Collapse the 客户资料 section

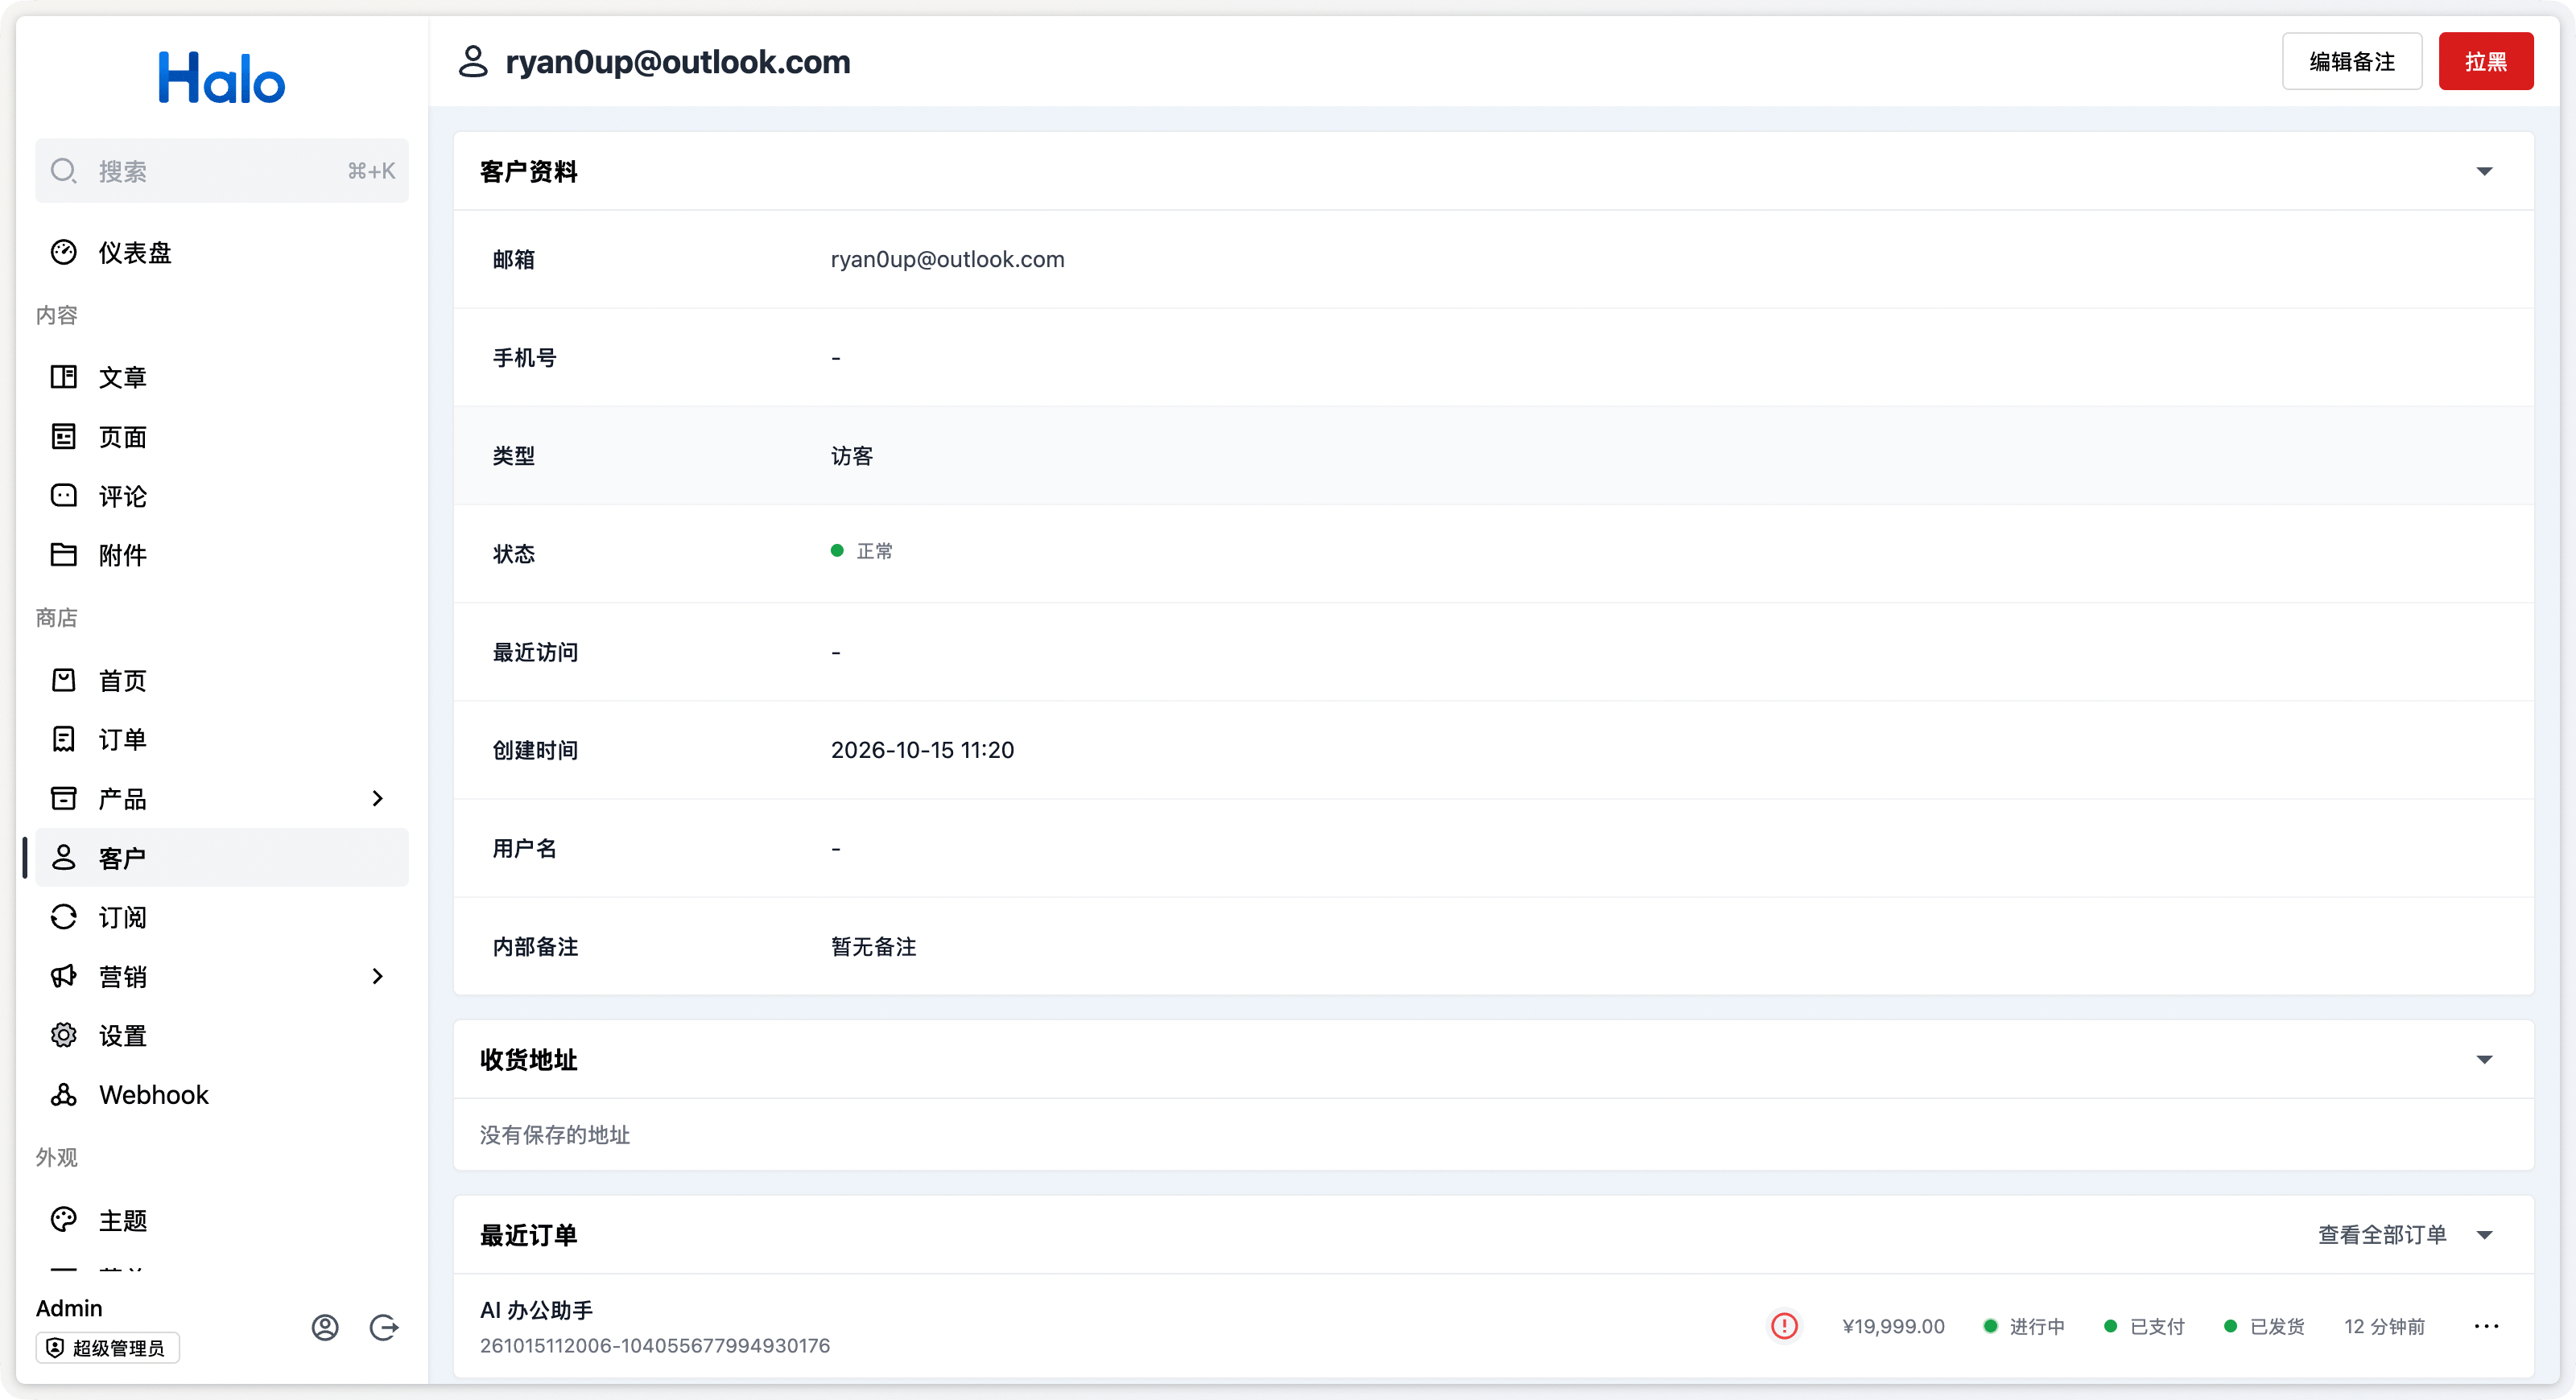pos(2484,172)
